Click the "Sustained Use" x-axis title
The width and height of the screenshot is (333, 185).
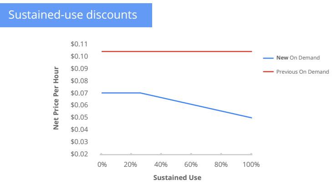(x=177, y=177)
